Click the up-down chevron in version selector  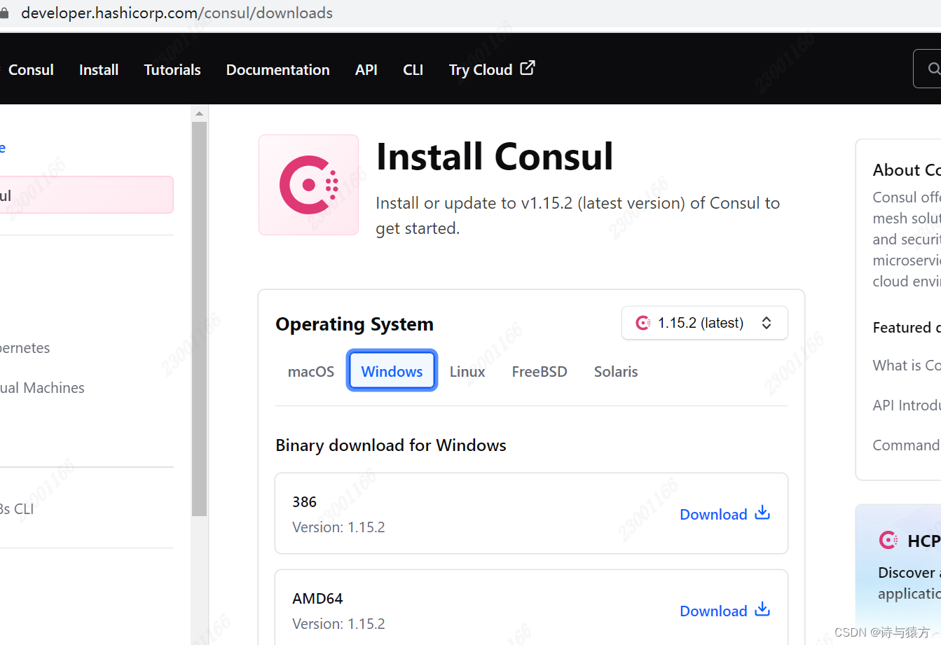coord(767,323)
